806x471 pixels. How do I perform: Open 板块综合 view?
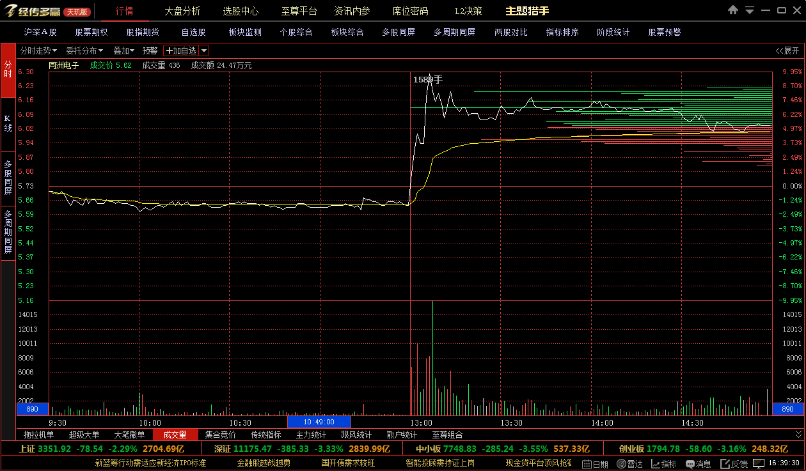point(347,32)
